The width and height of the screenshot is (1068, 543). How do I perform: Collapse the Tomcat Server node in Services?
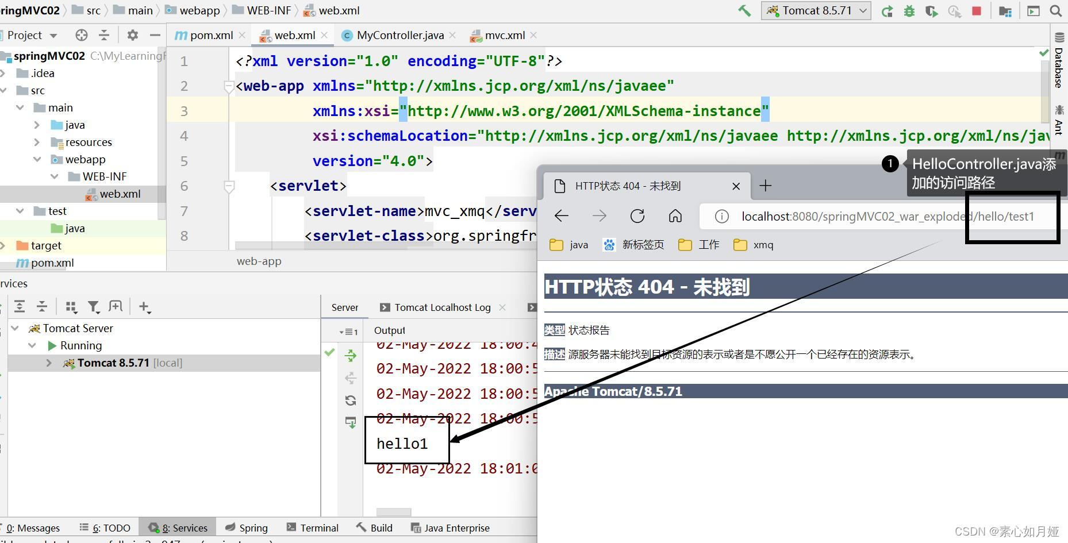pos(16,328)
